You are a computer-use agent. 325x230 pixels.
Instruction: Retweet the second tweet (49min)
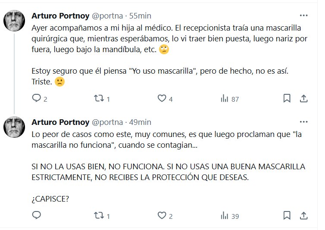coord(98,215)
